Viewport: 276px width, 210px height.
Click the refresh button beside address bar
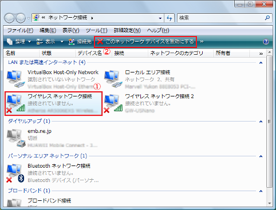(169, 18)
